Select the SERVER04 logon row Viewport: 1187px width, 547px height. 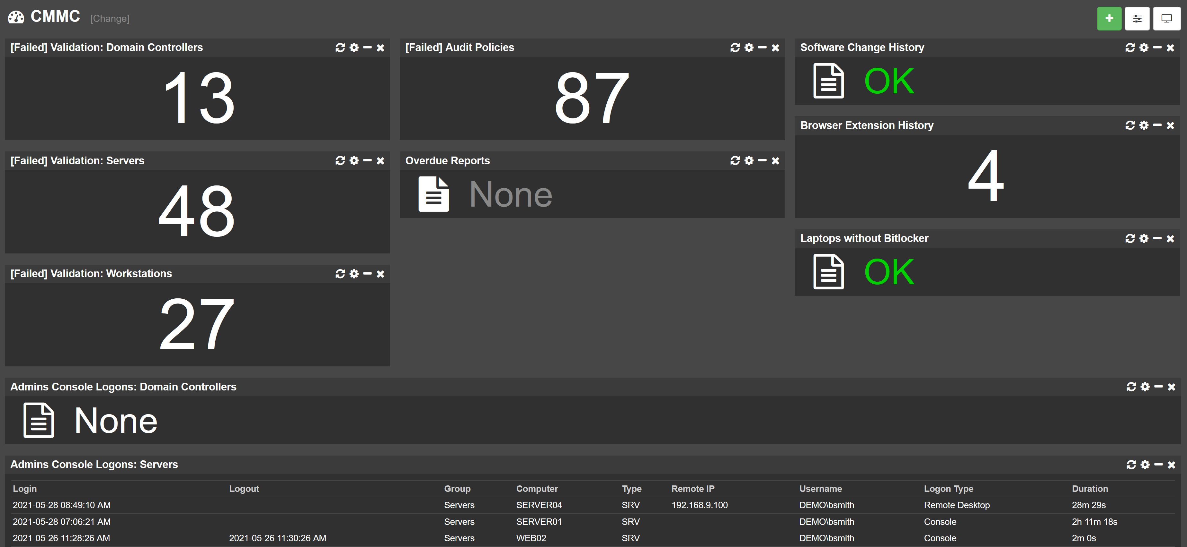539,505
